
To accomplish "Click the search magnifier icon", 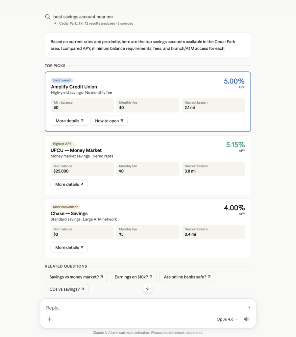I will [x=47, y=16].
